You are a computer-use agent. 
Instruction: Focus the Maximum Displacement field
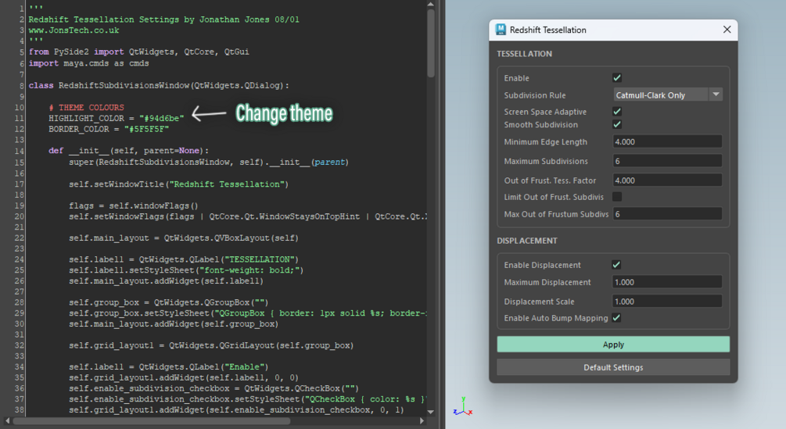667,282
